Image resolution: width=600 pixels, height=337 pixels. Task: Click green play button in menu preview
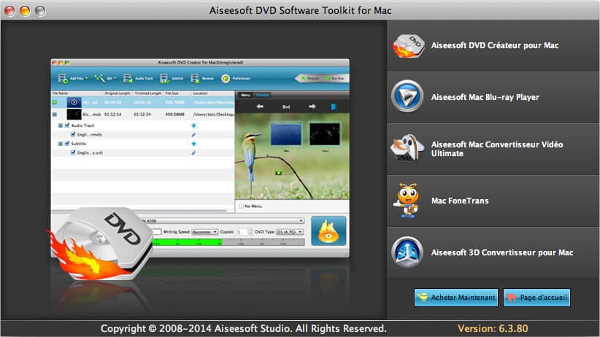click(x=278, y=173)
